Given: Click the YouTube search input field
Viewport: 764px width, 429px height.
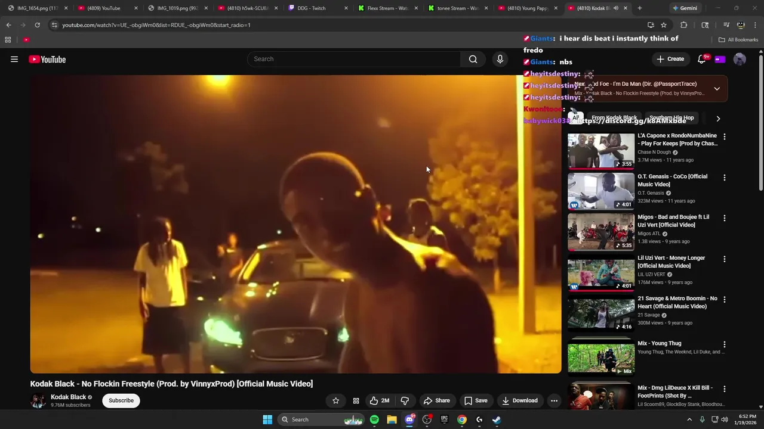Looking at the screenshot, I should (x=354, y=59).
